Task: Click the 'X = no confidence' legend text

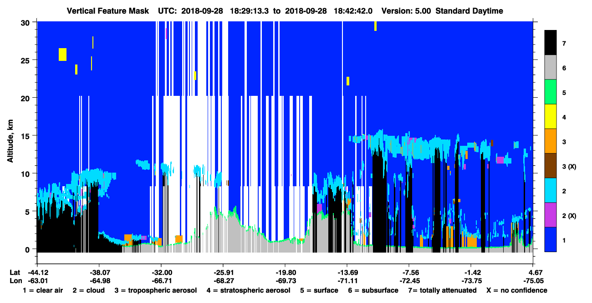Action: [x=517, y=290]
